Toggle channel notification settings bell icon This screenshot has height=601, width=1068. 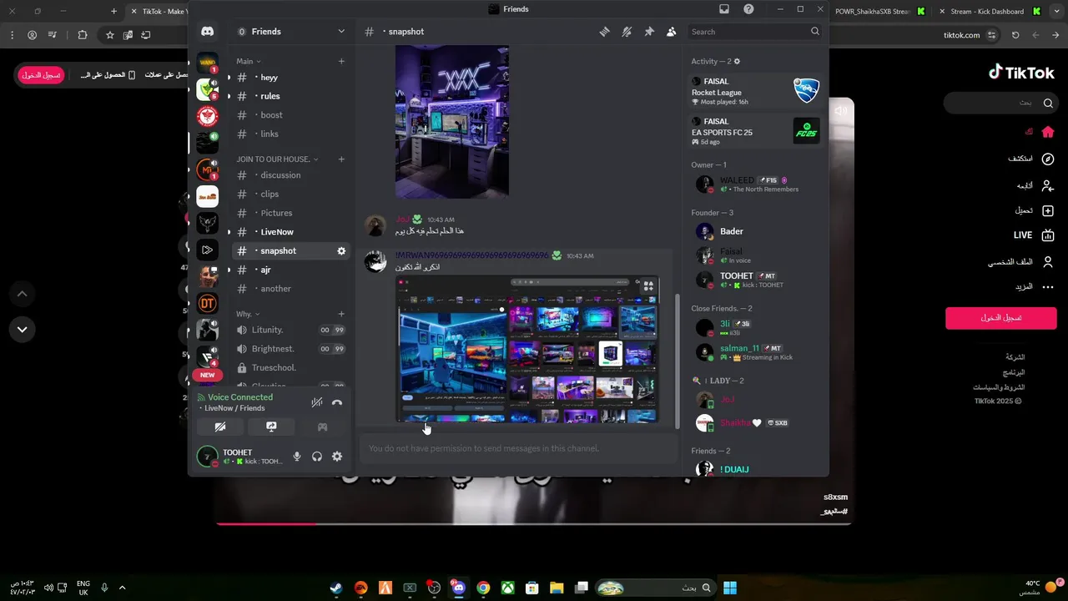[627, 32]
